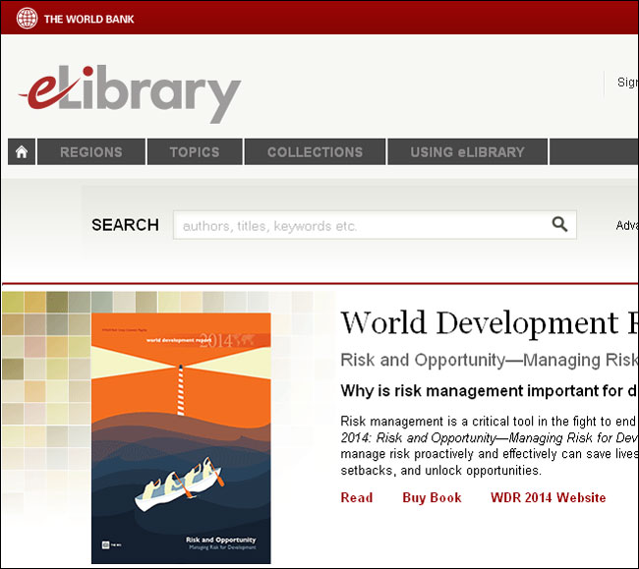Open the USING eLIBRARY menu

[x=467, y=152]
